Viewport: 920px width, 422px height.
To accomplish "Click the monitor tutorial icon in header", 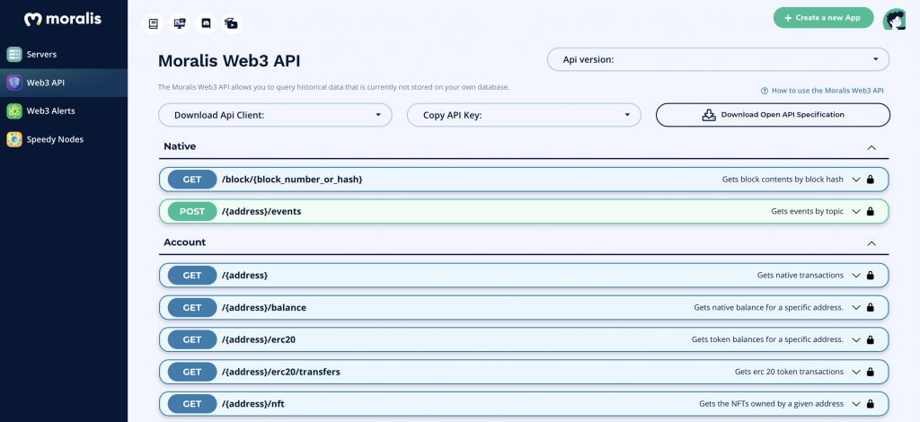I will click(179, 23).
